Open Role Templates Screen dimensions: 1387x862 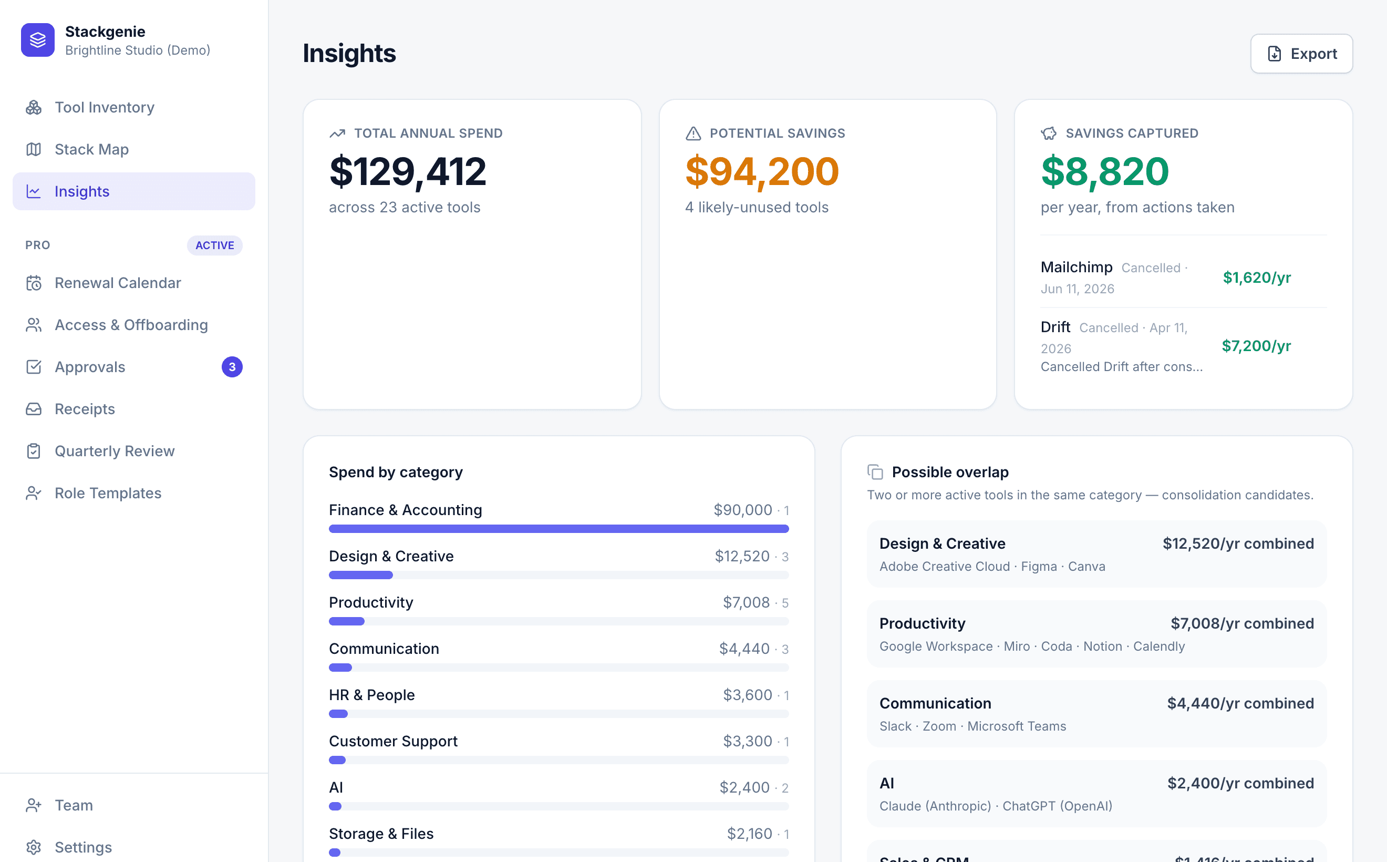point(134,493)
